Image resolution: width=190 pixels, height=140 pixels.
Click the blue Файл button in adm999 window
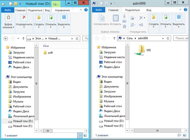(x=99, y=10)
